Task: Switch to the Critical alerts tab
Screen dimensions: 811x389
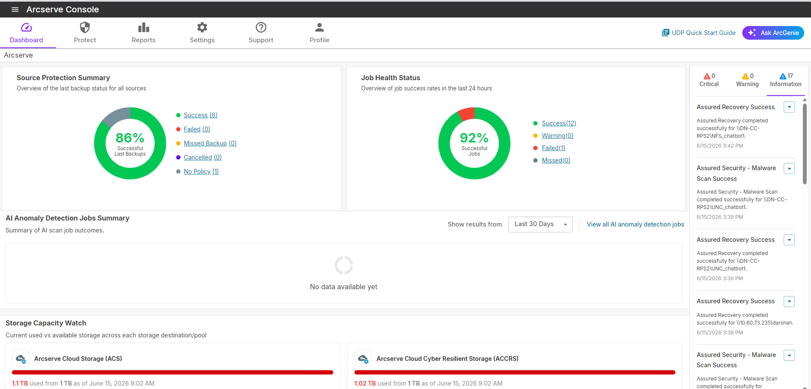Action: [x=709, y=80]
